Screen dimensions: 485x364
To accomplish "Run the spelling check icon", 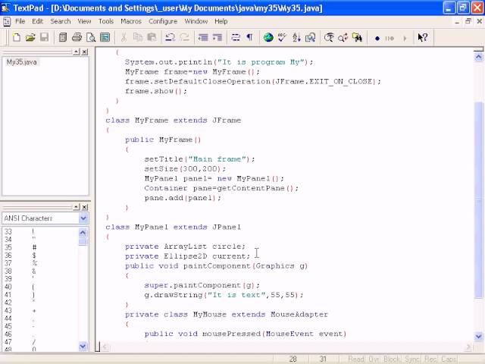I will [x=282, y=38].
